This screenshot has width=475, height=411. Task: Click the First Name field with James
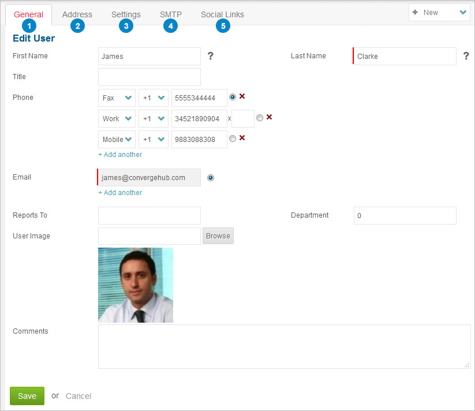[149, 56]
